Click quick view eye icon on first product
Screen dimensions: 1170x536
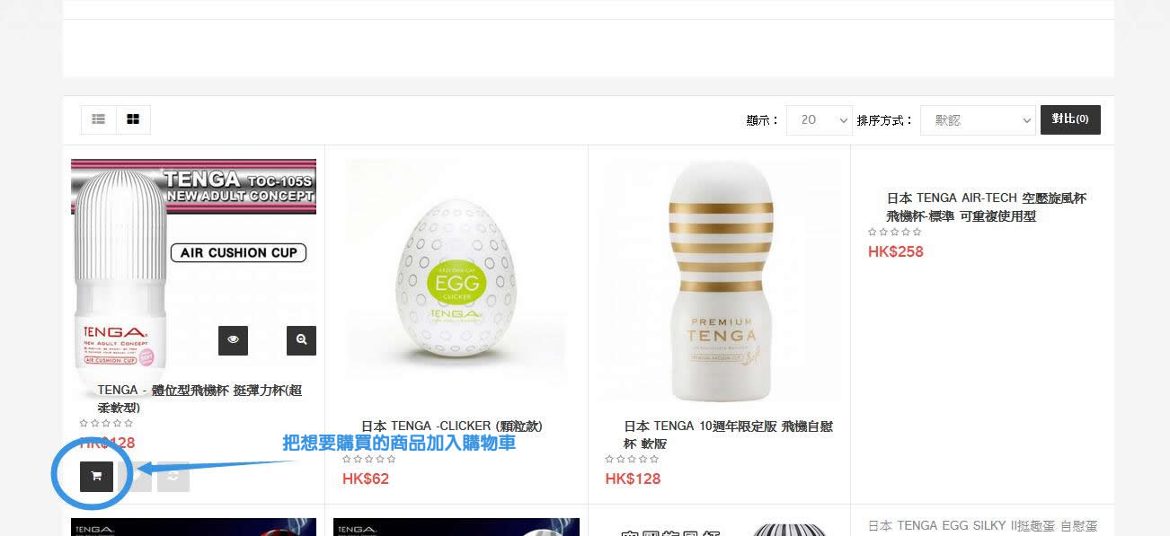pos(233,340)
